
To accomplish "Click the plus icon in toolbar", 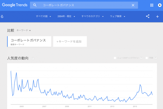I will (x=157, y=17).
